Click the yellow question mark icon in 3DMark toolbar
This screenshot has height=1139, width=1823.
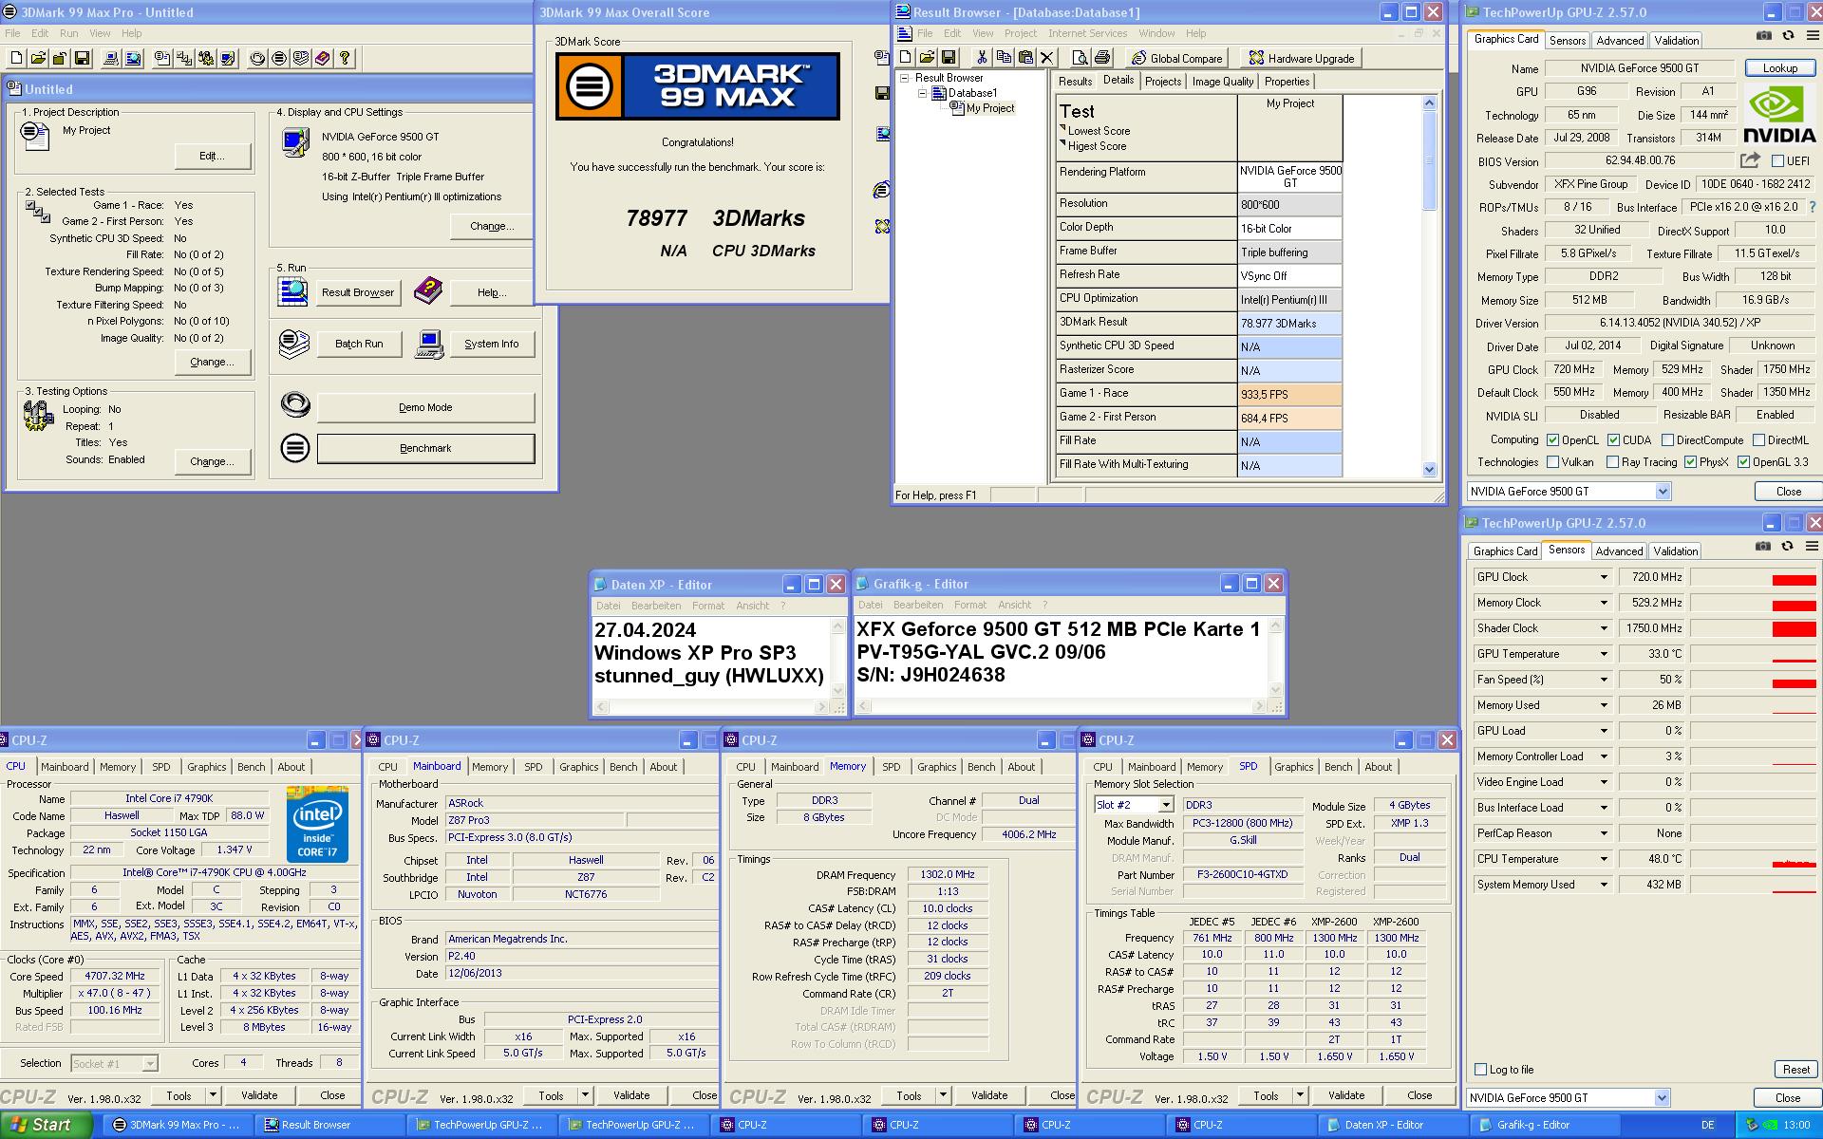coord(345,58)
